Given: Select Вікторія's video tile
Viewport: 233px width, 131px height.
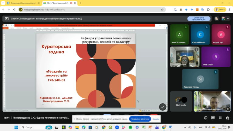Looking at the screenshot, I should pyautogui.click(x=184, y=56).
